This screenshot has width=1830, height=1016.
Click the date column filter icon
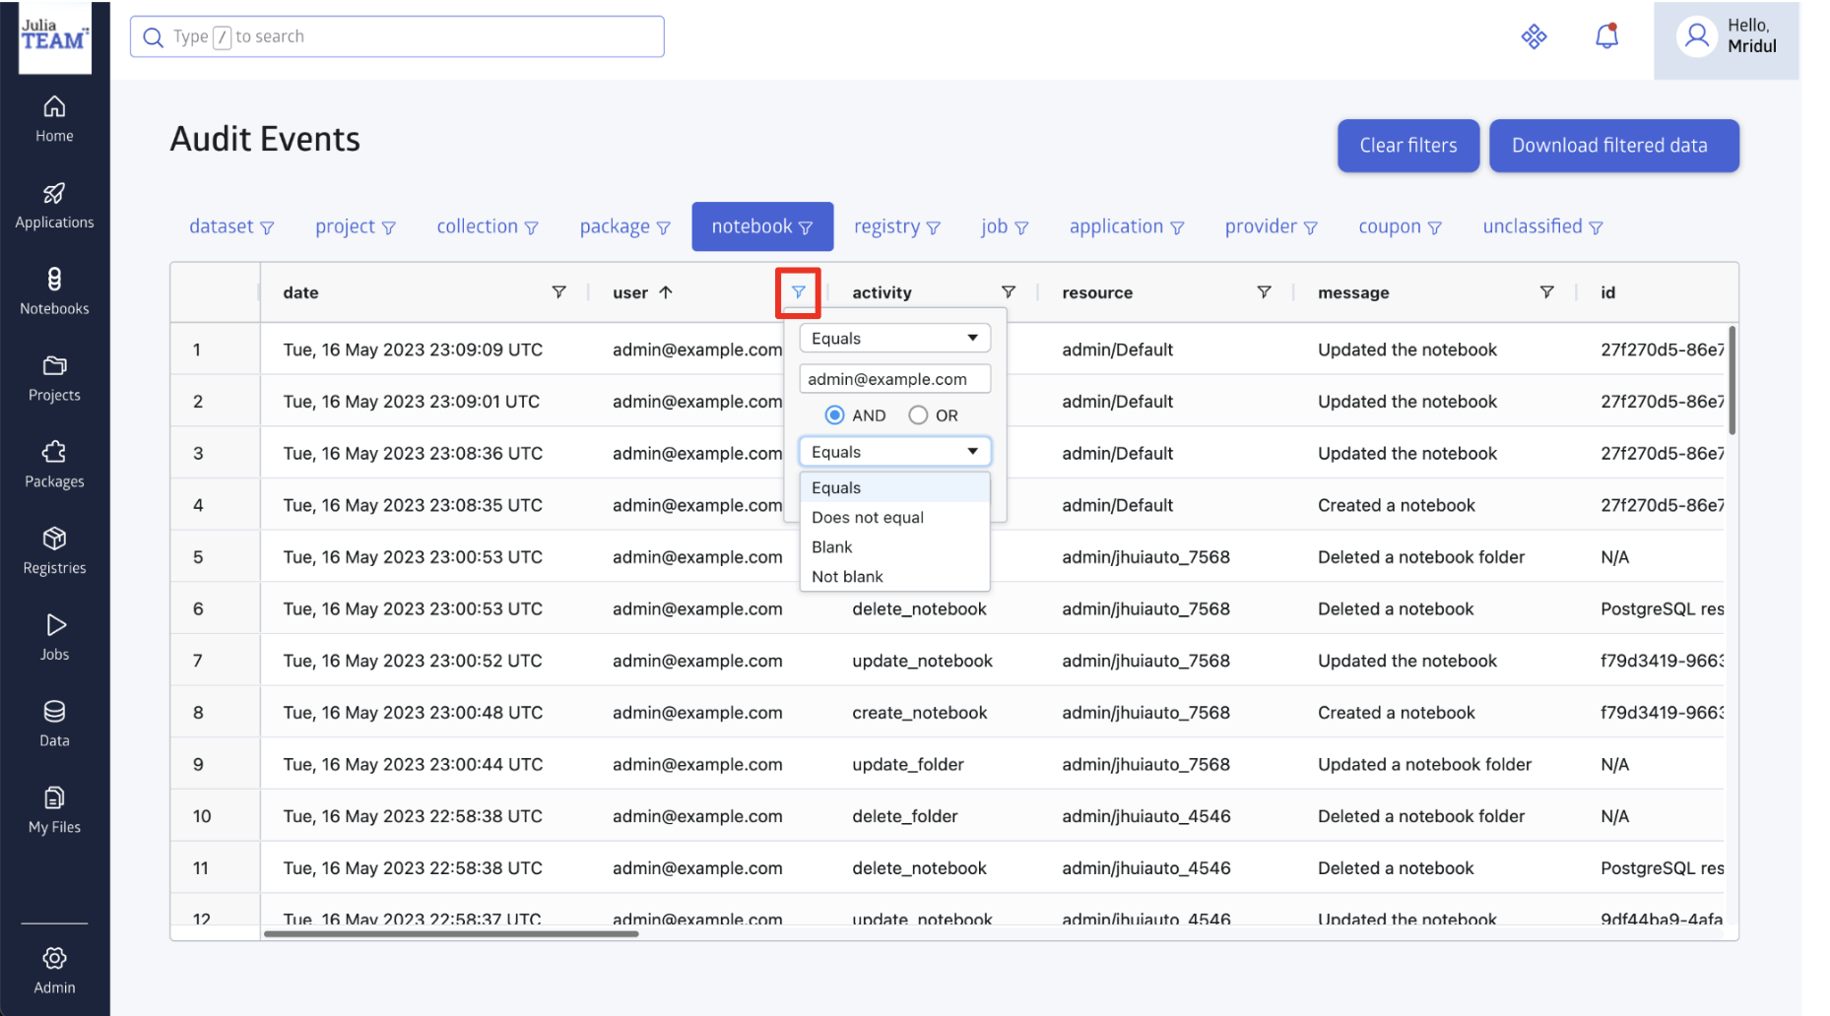point(558,292)
